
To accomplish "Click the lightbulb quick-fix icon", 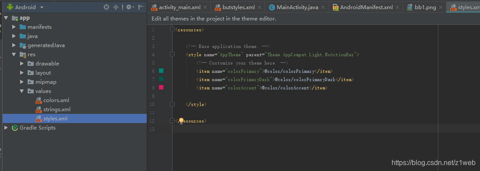I will tap(181, 121).
